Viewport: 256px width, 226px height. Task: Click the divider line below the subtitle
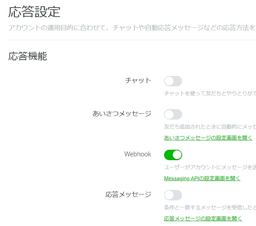[132, 40]
